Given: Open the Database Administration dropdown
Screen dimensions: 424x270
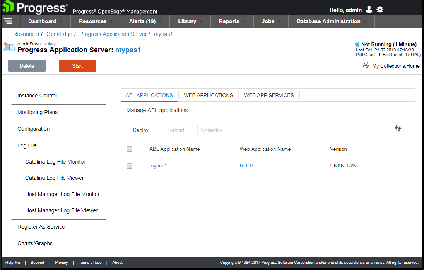Looking at the screenshot, I should pyautogui.click(x=331, y=21).
